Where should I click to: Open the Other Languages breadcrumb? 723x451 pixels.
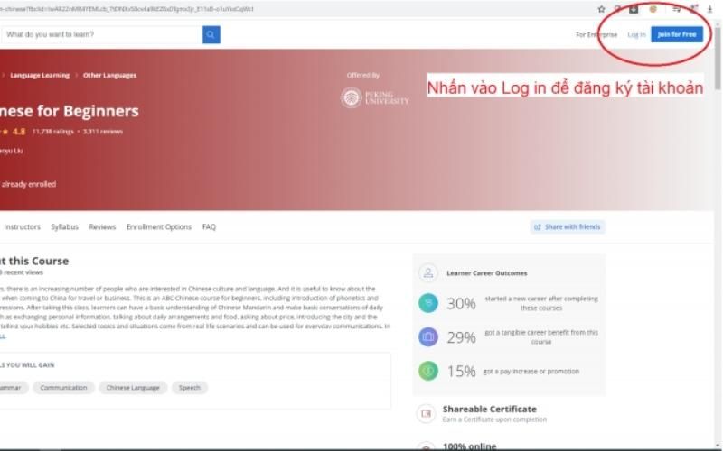(109, 76)
